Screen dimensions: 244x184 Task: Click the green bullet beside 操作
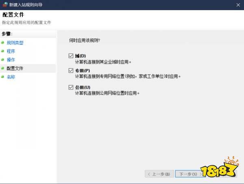(x=2, y=60)
